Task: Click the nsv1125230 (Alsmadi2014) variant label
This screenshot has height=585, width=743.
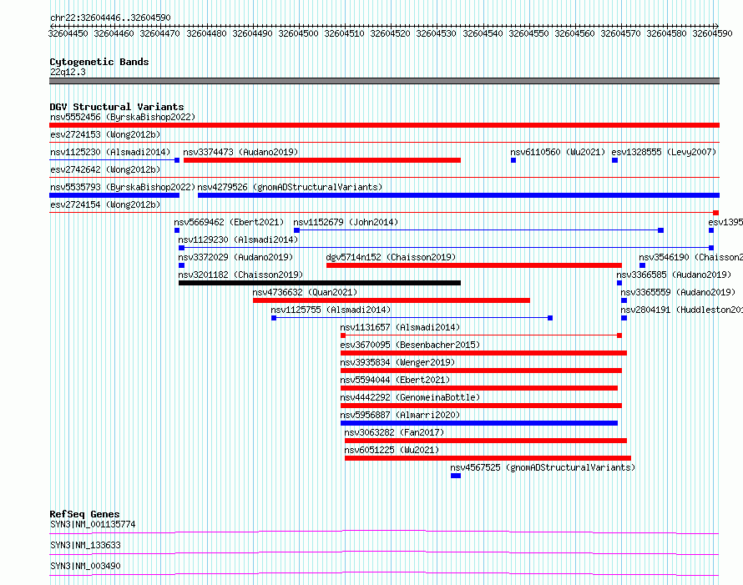Action: [x=110, y=152]
